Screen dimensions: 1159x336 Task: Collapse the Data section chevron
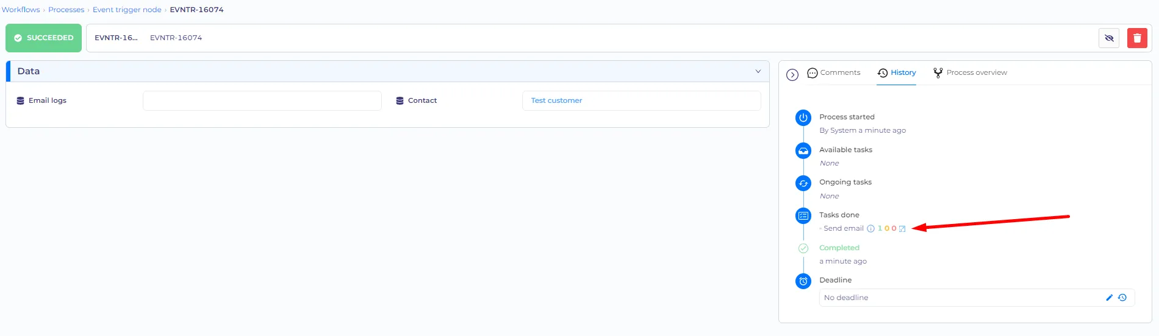pos(758,71)
